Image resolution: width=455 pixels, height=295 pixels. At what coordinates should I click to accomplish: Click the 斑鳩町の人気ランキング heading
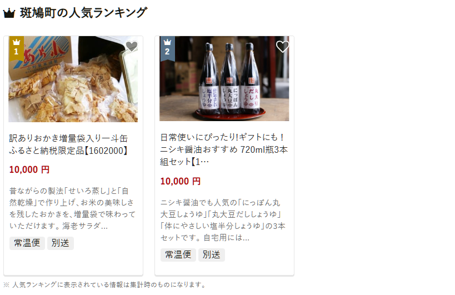coord(83,13)
